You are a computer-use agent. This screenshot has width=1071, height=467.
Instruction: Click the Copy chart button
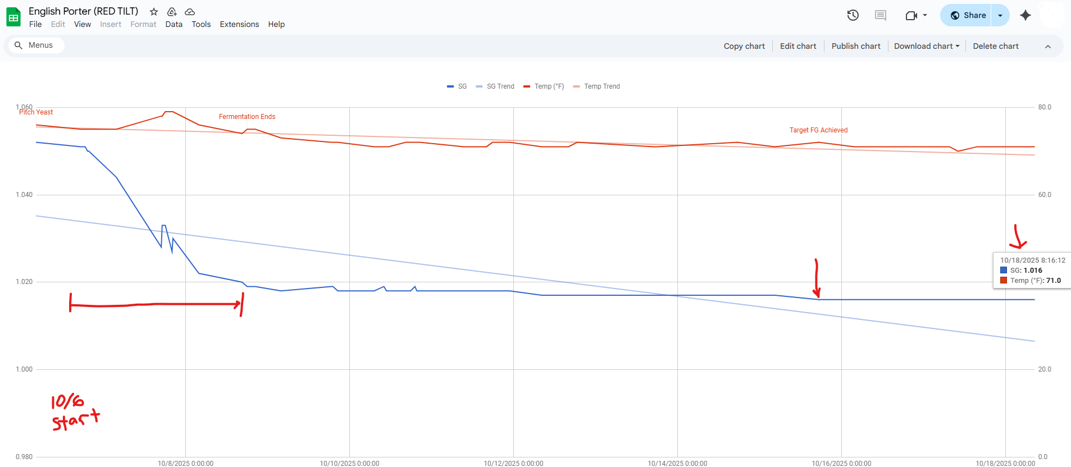click(744, 46)
